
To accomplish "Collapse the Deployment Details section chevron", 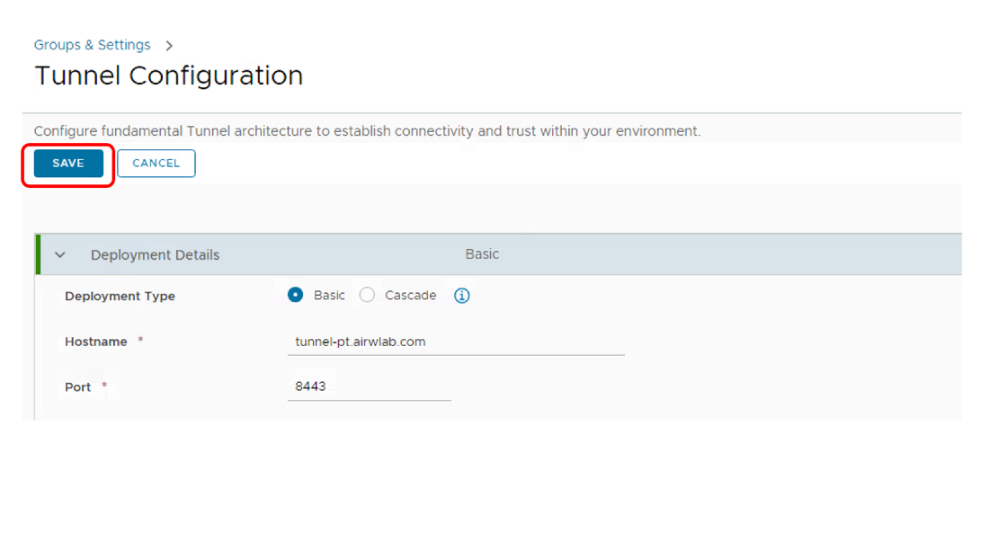I will 60,255.
